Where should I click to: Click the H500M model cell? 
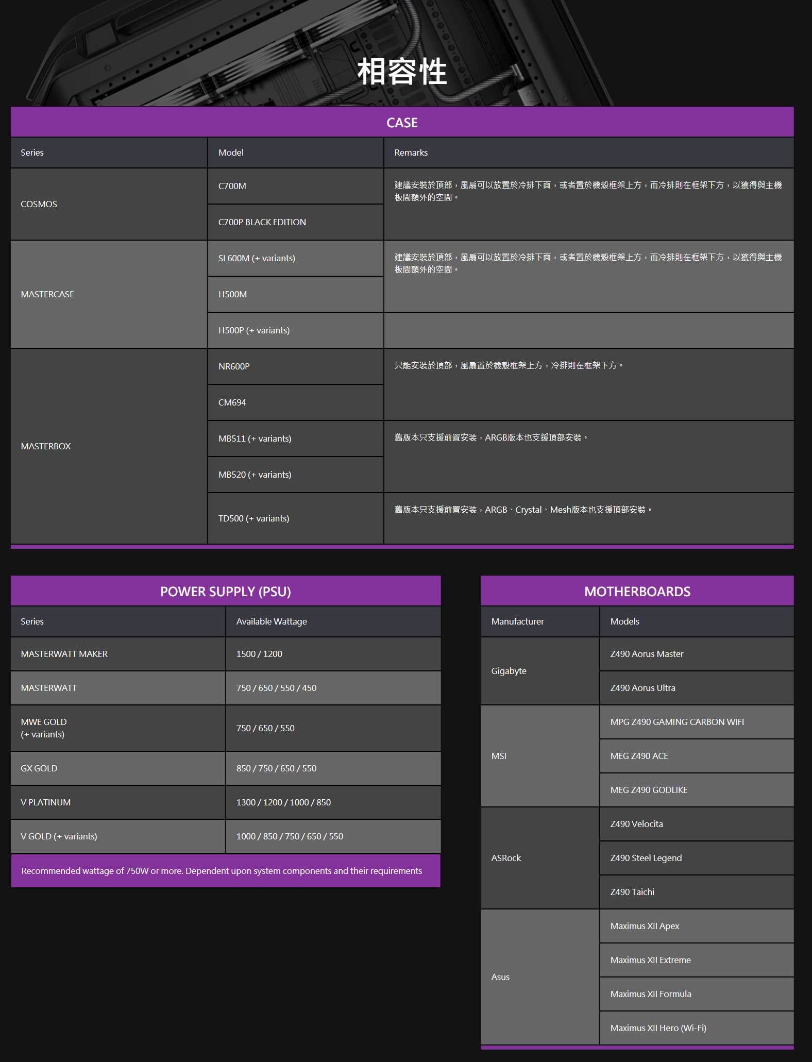pos(295,294)
